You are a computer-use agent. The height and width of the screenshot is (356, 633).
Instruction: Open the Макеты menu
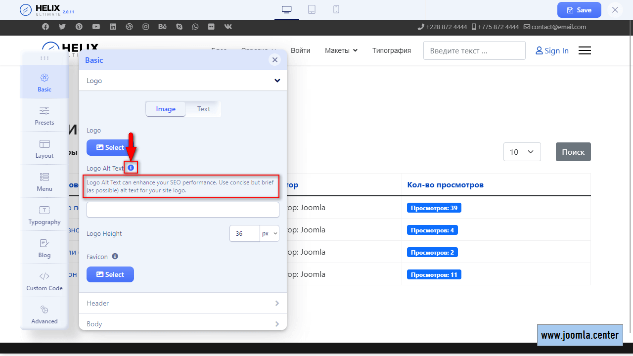point(341,50)
